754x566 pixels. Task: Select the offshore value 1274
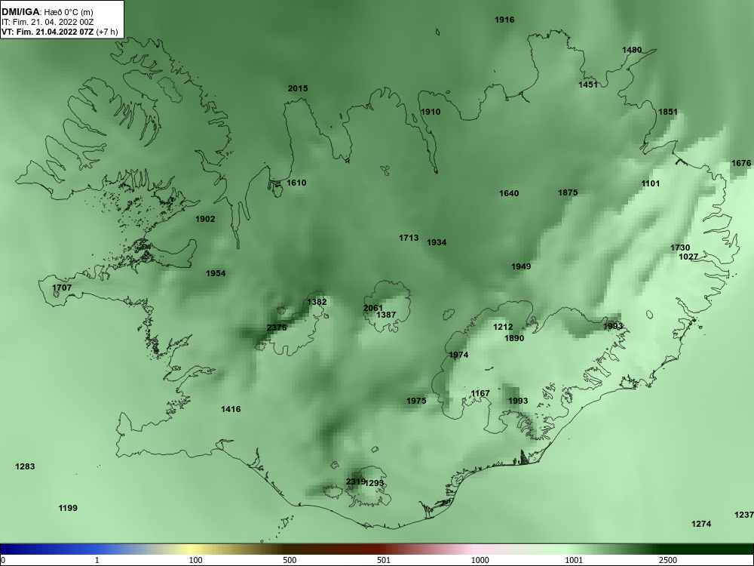point(701,524)
